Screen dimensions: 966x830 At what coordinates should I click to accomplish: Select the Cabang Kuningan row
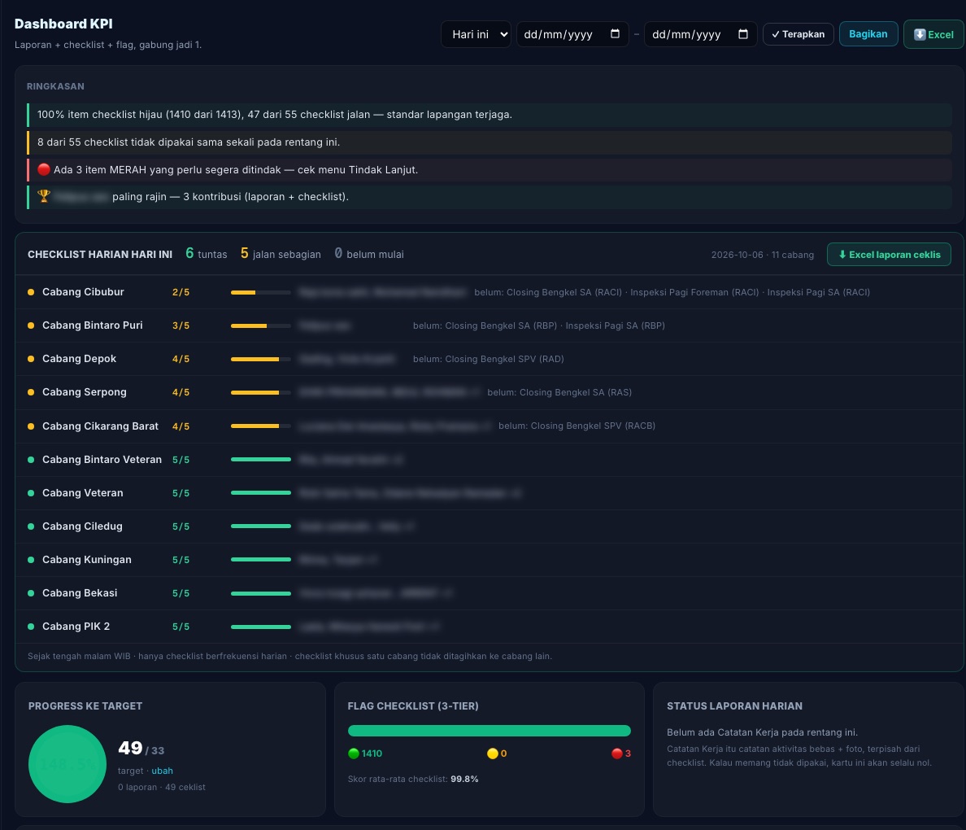pos(489,559)
